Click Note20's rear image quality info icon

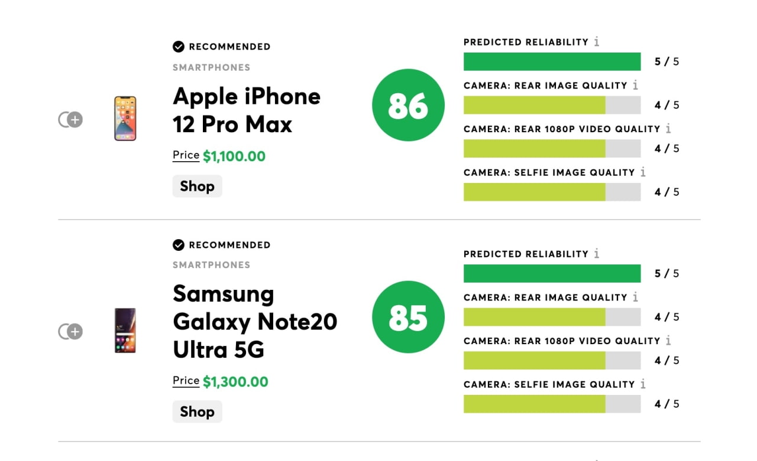pos(636,297)
